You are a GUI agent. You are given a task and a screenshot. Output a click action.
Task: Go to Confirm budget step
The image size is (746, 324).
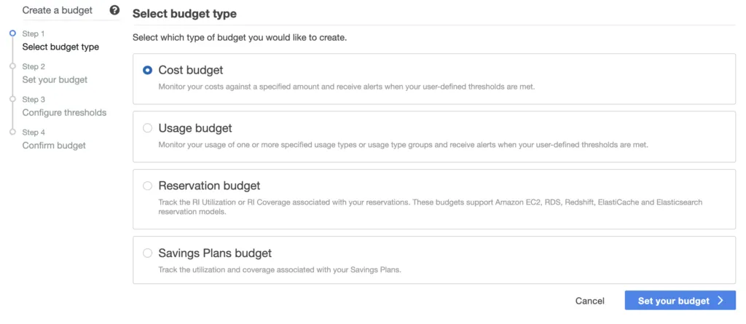pos(54,146)
